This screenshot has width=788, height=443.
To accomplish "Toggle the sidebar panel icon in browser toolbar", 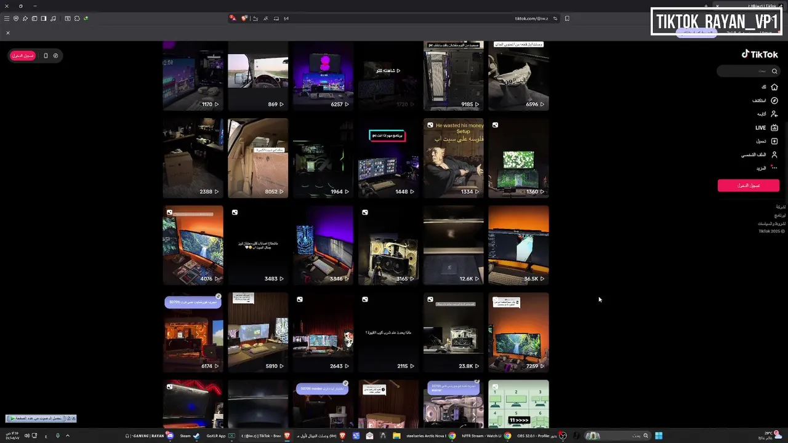I will pyautogui.click(x=44, y=18).
